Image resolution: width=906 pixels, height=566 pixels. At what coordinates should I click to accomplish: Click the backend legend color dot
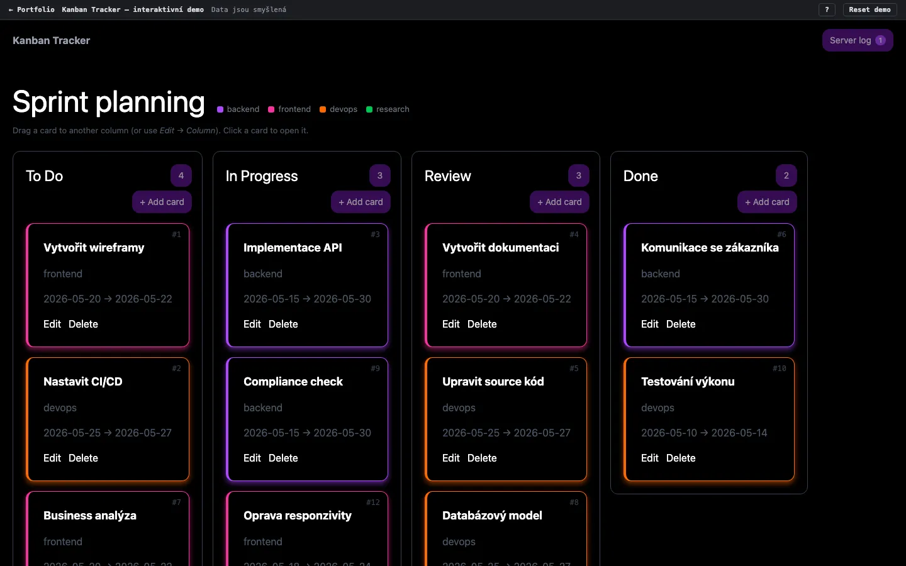tap(220, 109)
